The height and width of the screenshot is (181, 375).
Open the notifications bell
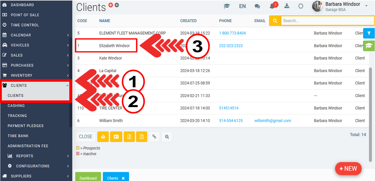[x=272, y=6]
